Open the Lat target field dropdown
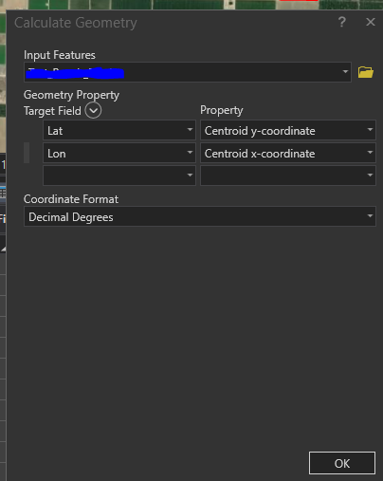Screen dimensions: 383x481 190,129
